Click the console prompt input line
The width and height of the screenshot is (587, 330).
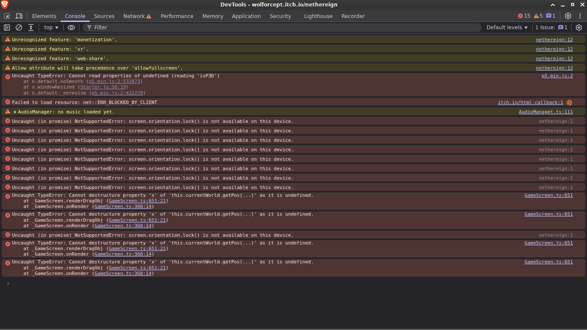point(297,284)
